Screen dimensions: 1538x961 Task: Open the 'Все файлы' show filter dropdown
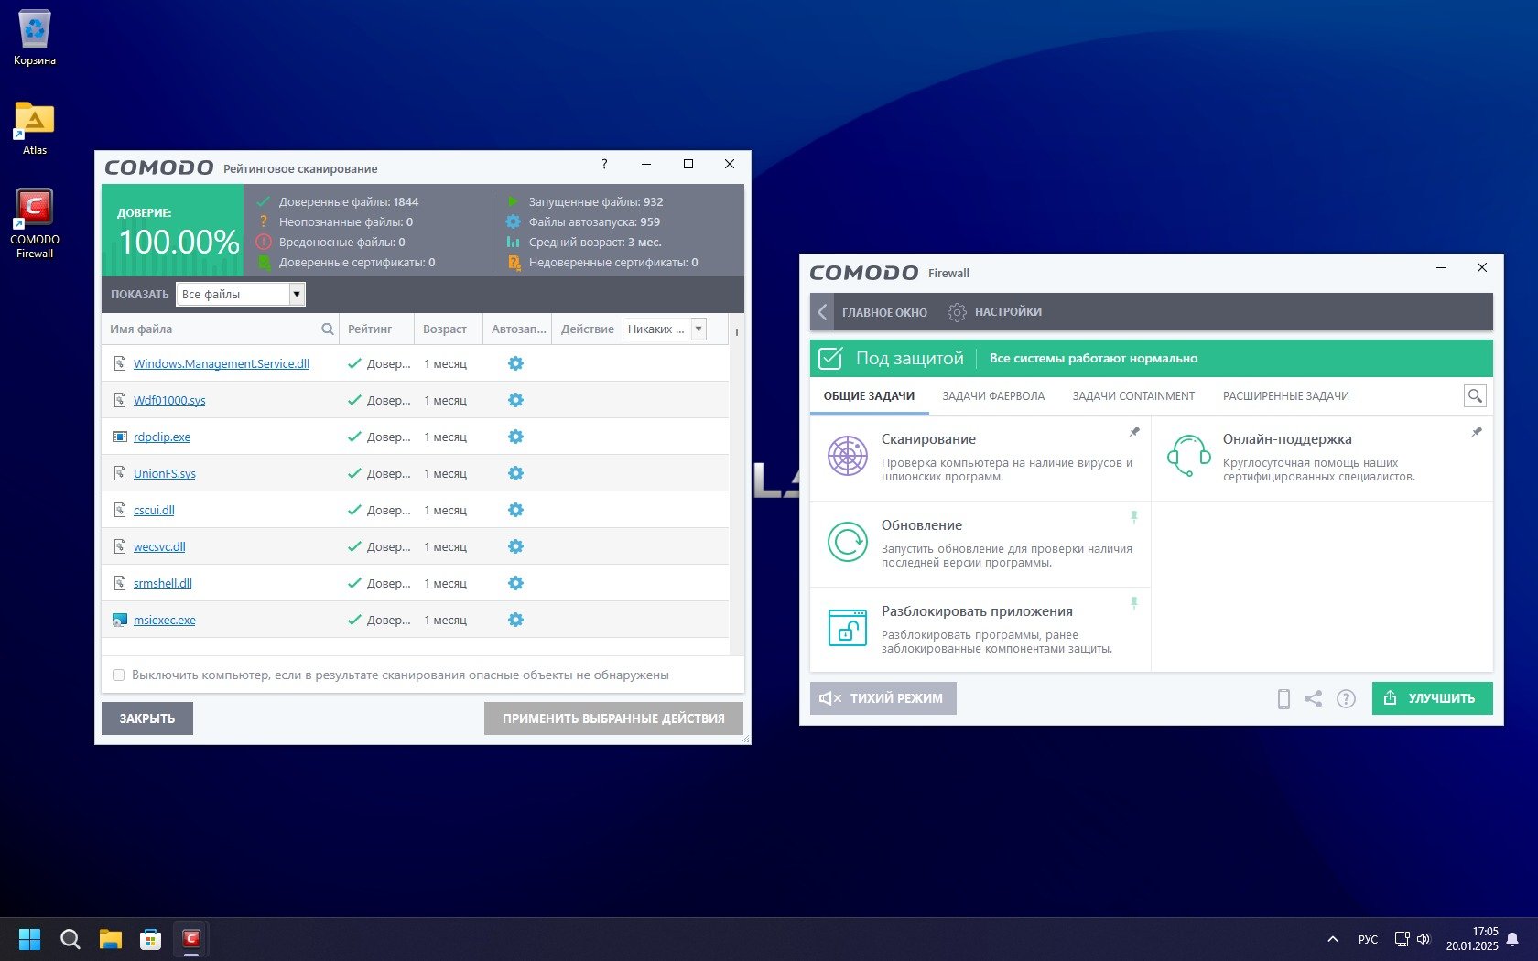[x=296, y=295]
